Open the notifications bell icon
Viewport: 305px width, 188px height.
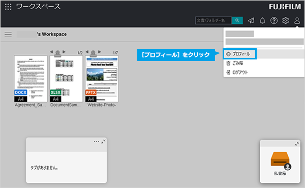point(262,20)
